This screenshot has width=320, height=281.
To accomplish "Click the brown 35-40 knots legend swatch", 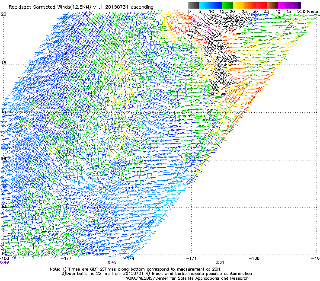I will (x=272, y=5).
